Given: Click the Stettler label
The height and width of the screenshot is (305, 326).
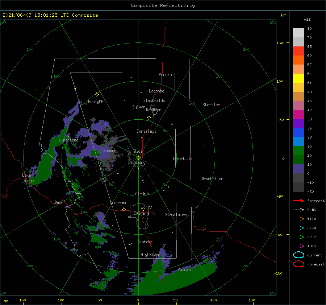Looking at the screenshot, I should 211,105.
